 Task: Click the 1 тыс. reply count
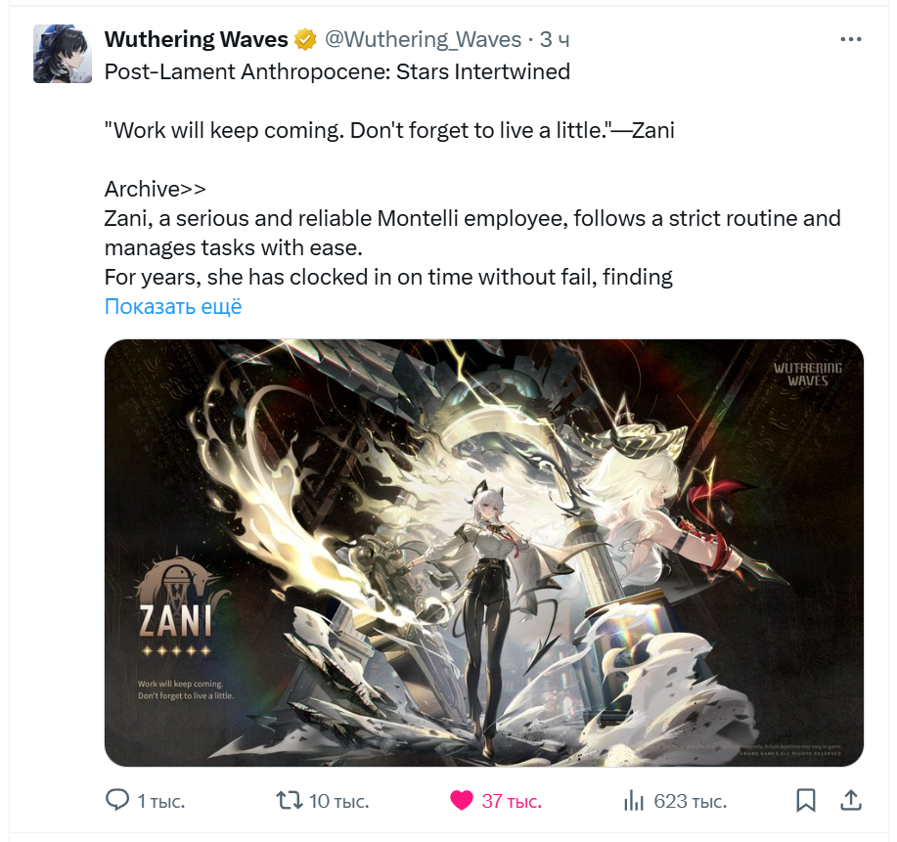click(161, 801)
